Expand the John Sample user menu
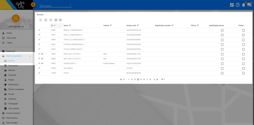 (16, 27)
